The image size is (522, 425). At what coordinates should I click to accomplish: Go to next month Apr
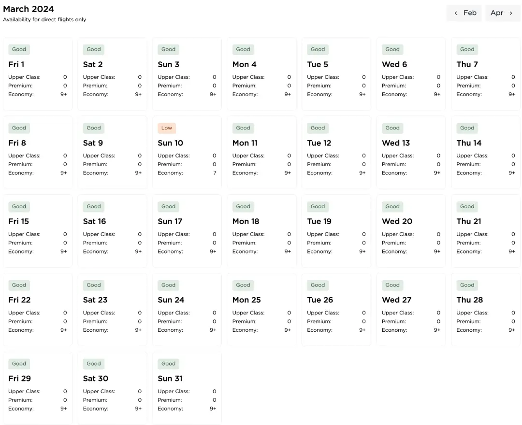502,13
